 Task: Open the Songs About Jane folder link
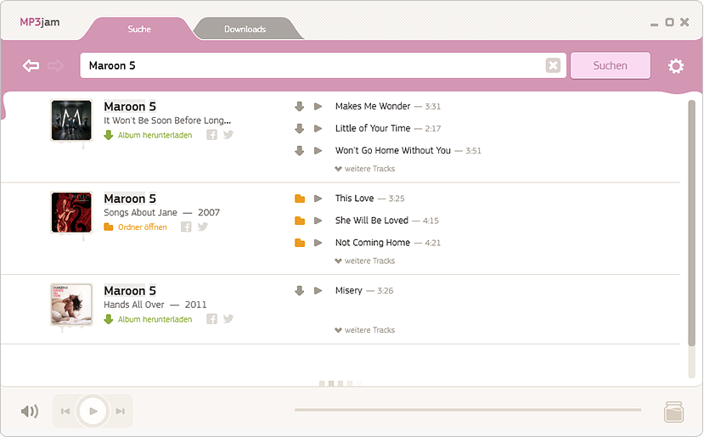tap(136, 227)
